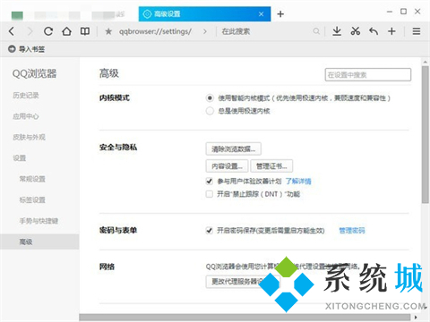Click the 高级 page heading
The image size is (430, 322).
pos(109,73)
